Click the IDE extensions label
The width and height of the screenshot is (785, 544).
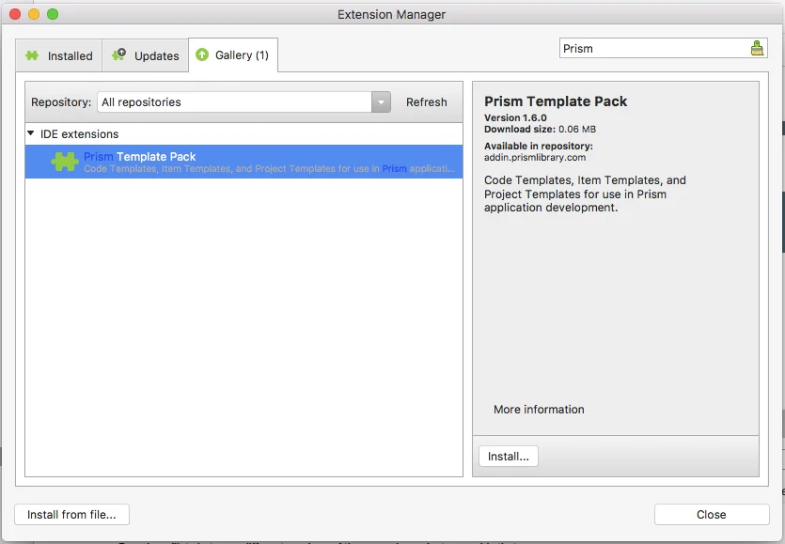click(x=80, y=134)
